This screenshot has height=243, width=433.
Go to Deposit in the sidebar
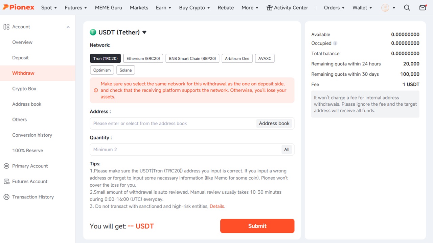pos(20,58)
